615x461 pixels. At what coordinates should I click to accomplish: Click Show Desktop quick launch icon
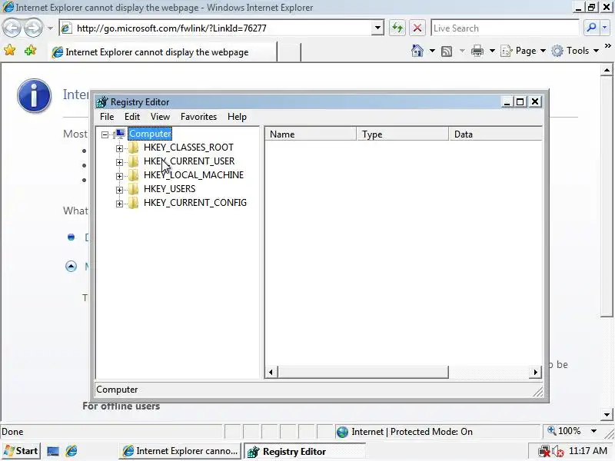(53, 451)
